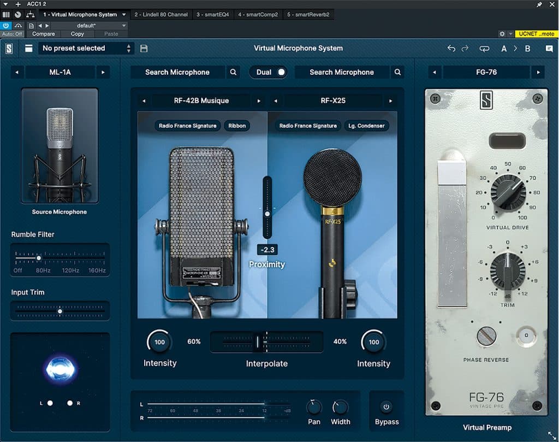
Task: Open the 'No preset selected' dropdown
Action: (x=86, y=49)
